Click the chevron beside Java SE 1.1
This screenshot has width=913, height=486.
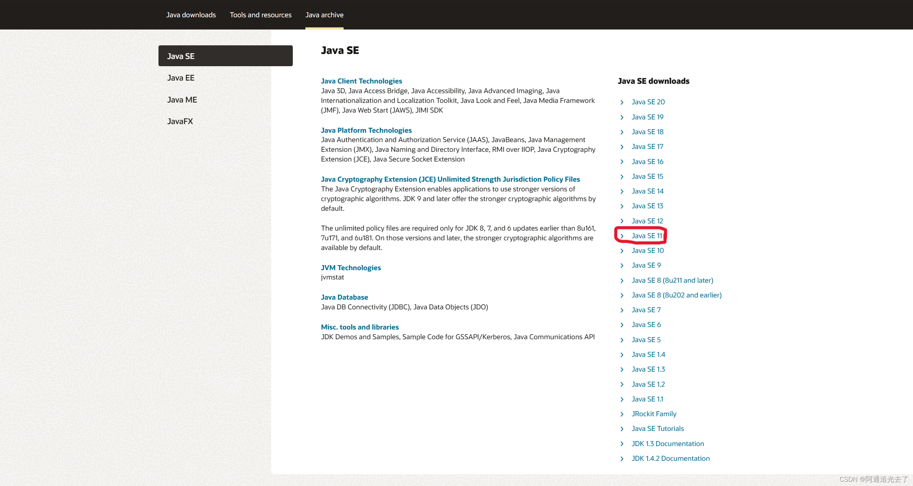622,399
